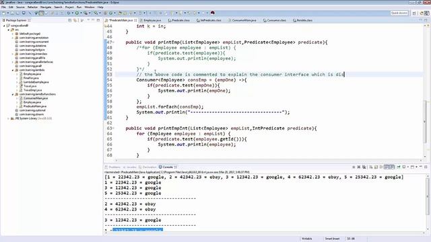
Task: Open the File menu
Action: click(x=3, y=7)
